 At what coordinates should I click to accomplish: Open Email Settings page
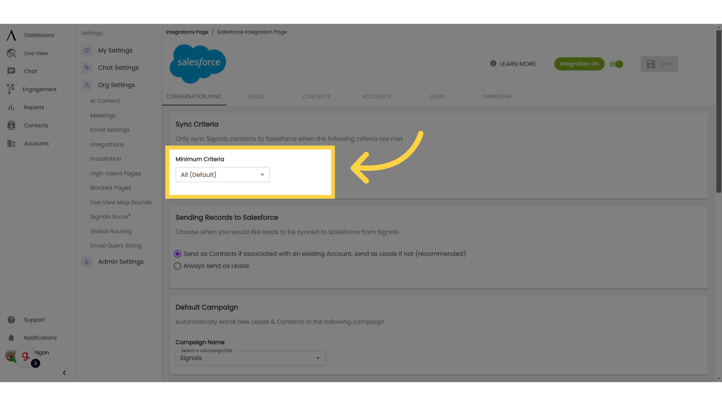pos(110,130)
